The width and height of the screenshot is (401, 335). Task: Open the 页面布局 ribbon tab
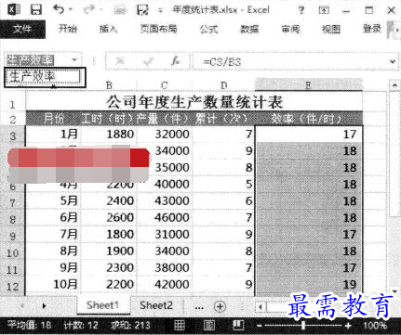[x=158, y=29]
